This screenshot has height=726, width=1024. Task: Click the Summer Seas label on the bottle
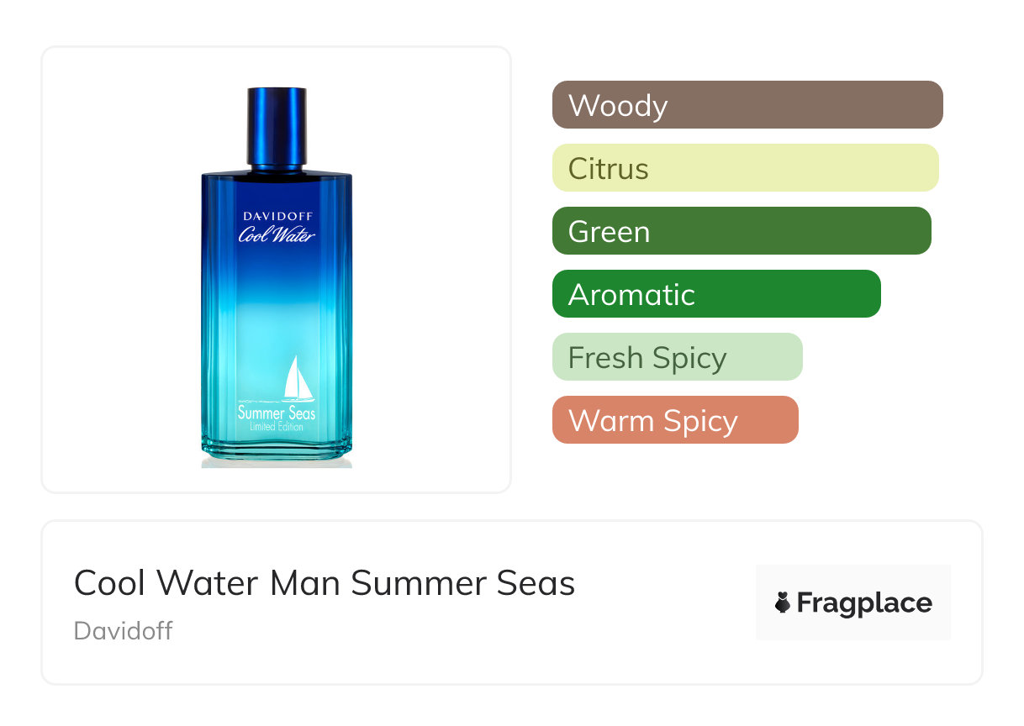(277, 413)
